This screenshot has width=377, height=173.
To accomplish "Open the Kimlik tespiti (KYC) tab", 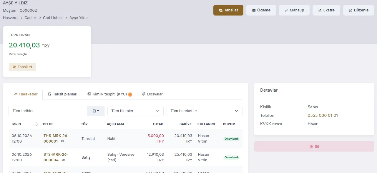I will click(x=109, y=94).
